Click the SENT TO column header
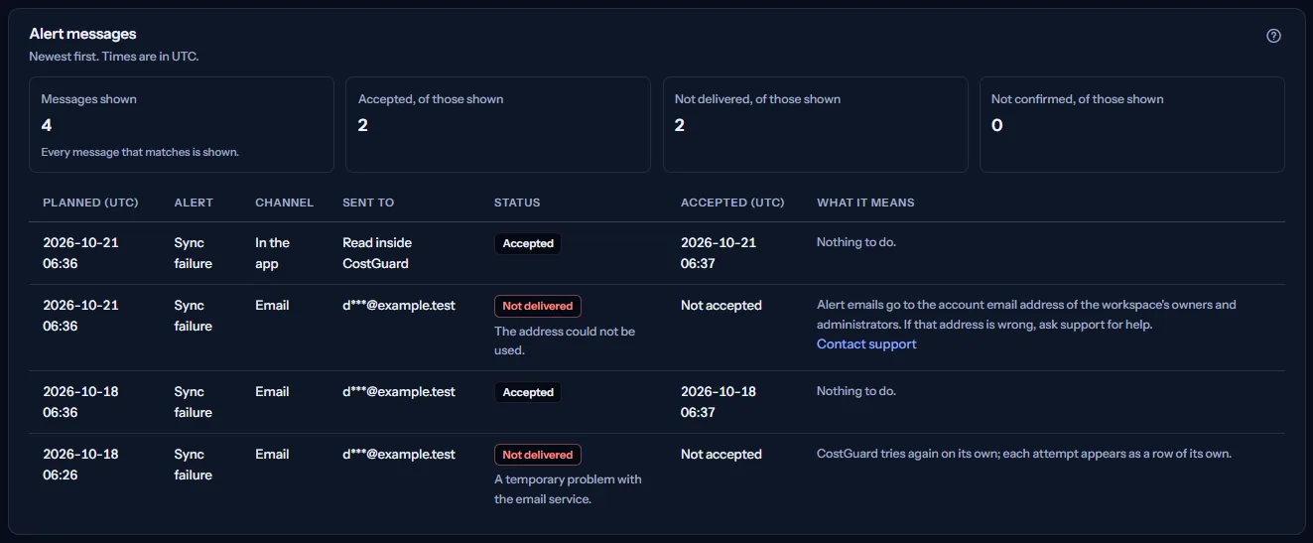This screenshot has width=1313, height=543. (368, 203)
